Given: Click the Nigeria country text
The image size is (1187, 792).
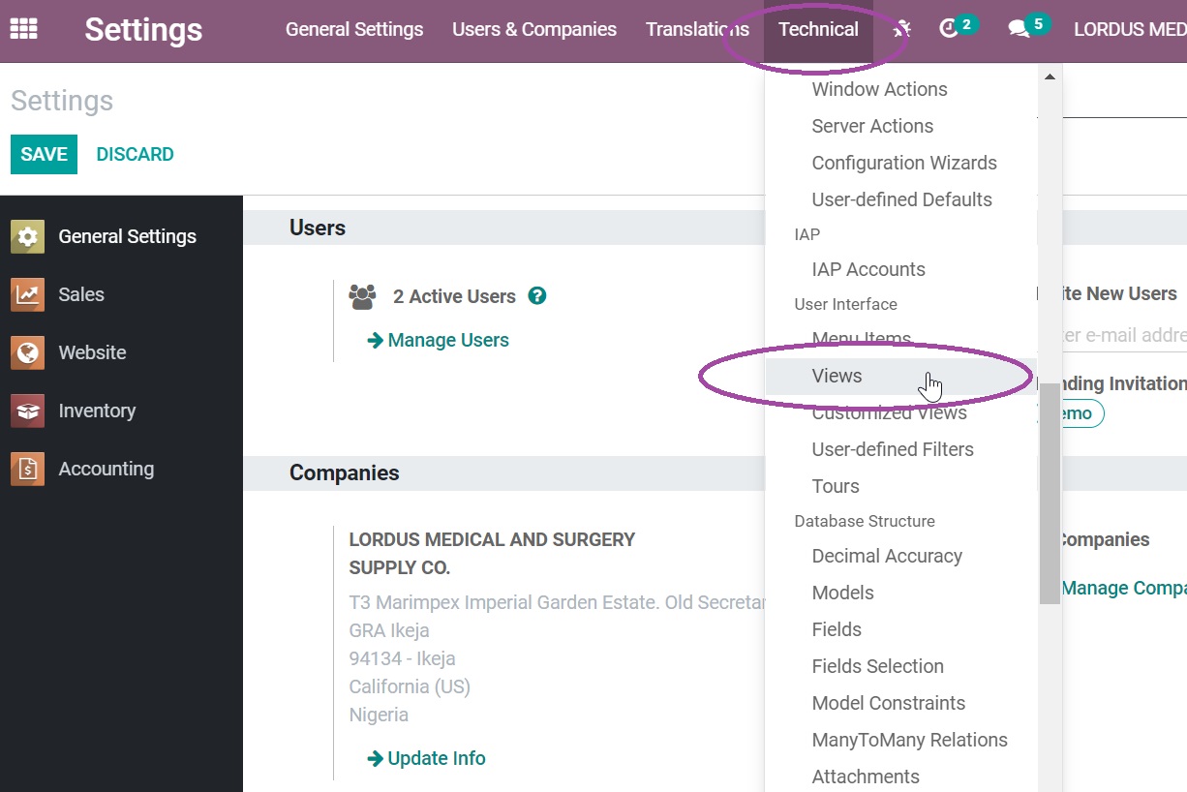Looking at the screenshot, I should point(379,715).
